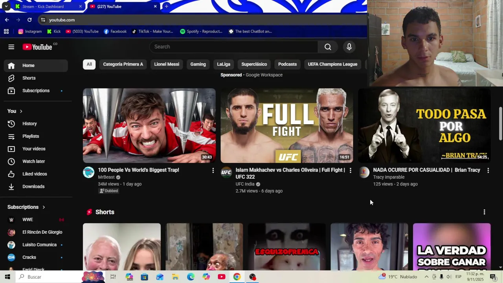Open the LA VERDAD SOBRE GANAR short
Screen dimensions: 503x283
tap(452, 247)
